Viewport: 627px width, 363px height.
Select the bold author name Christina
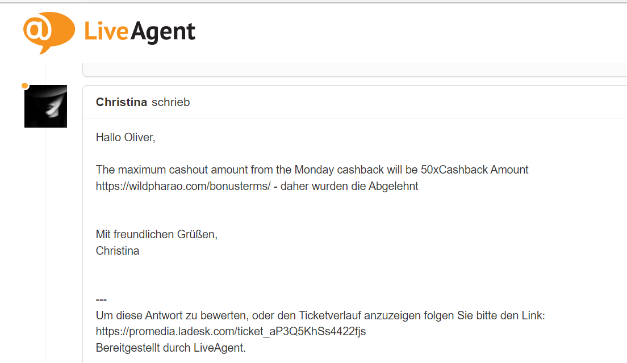122,102
